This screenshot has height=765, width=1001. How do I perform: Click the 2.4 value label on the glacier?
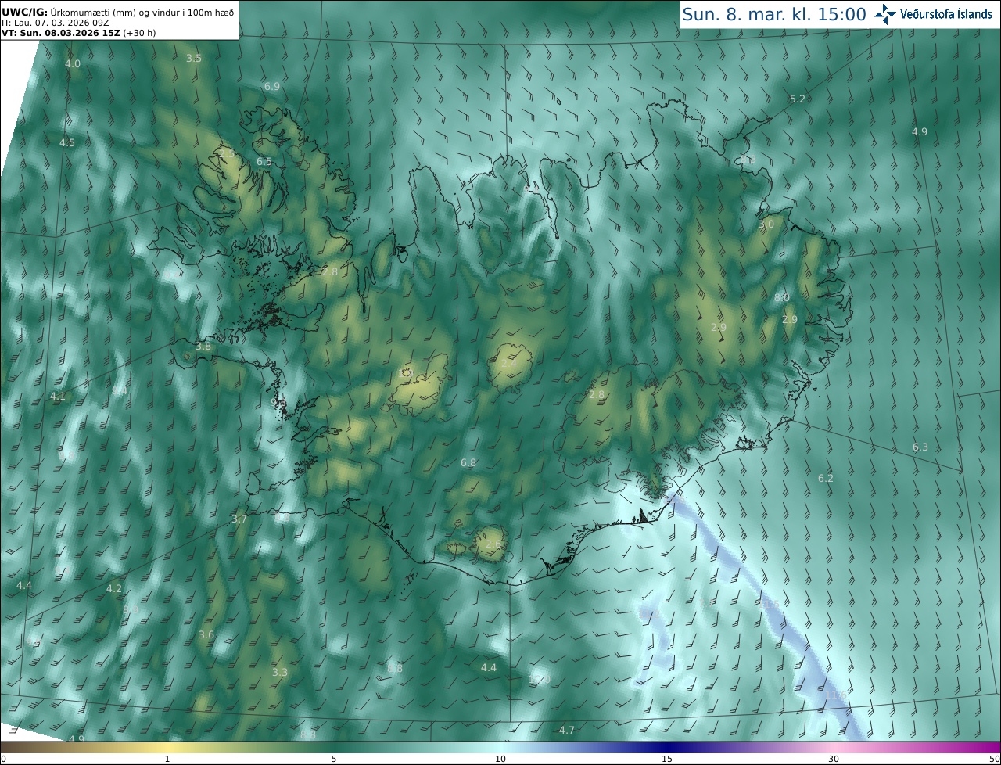click(509, 364)
